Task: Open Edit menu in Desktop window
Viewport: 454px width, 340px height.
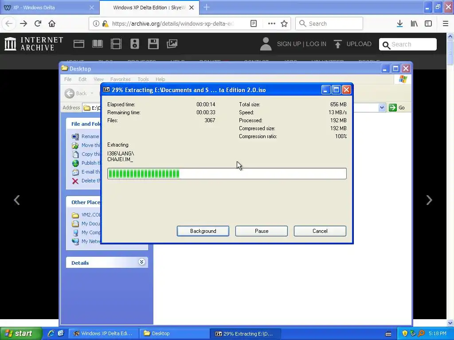Action: tap(82, 79)
